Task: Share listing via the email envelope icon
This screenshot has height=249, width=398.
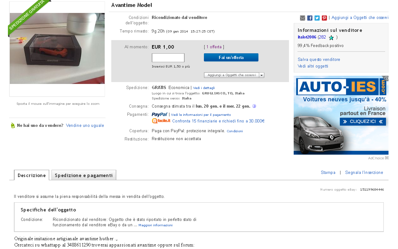Action: point(303,18)
